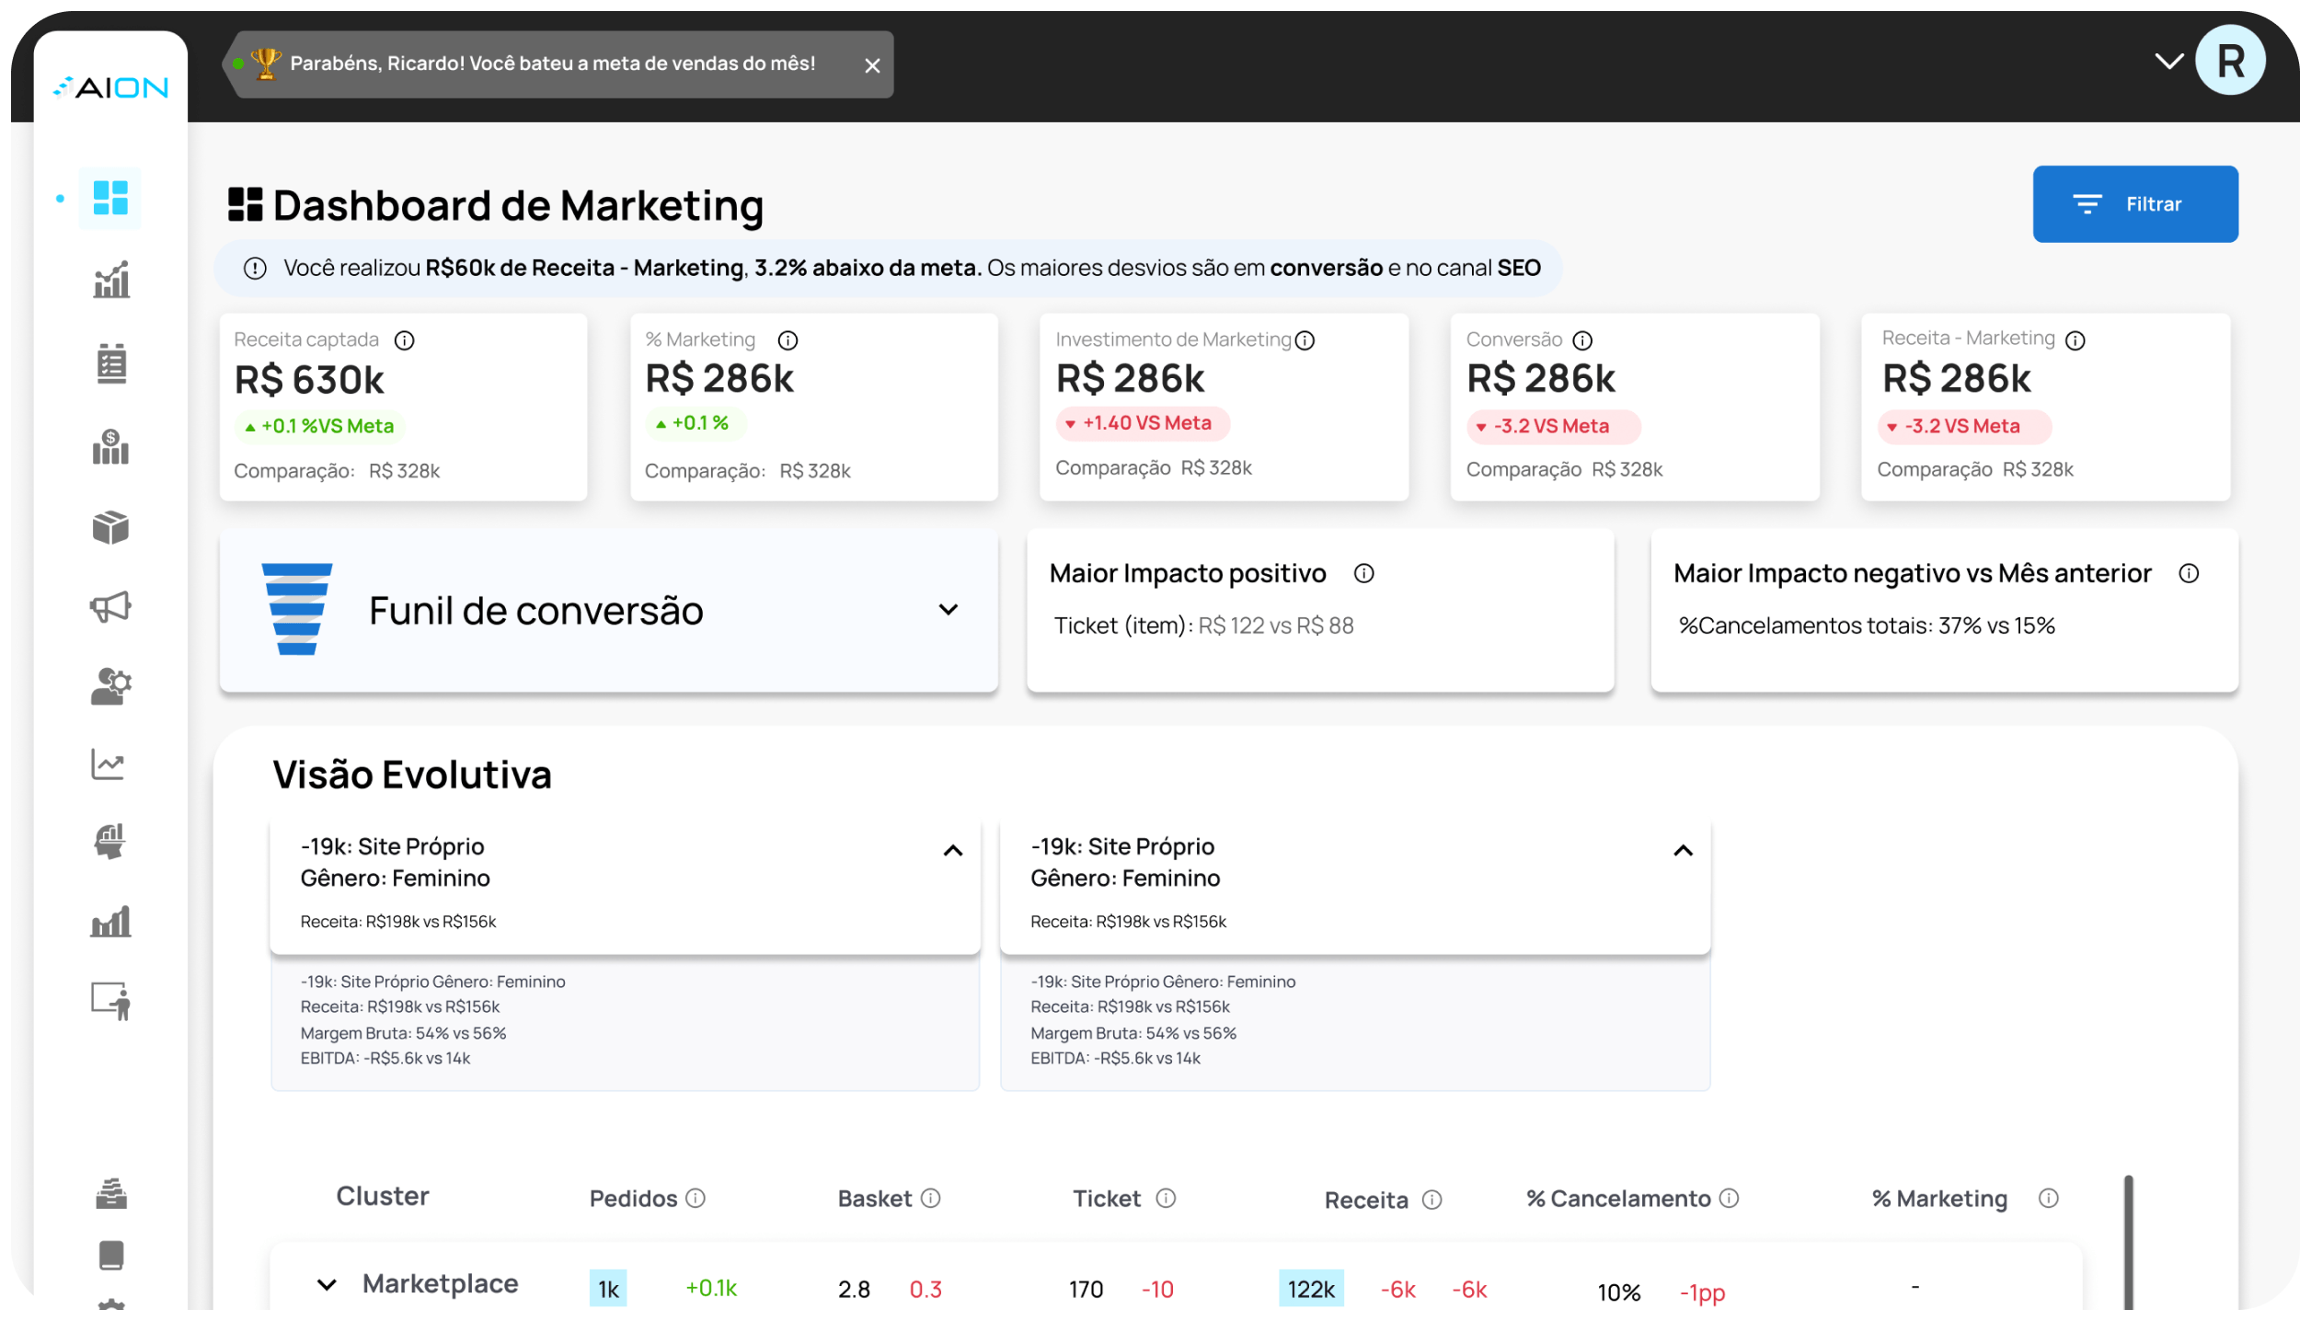2311x1321 pixels.
Task: Open the megaphone marketing sidebar icon
Action: pyautogui.click(x=110, y=607)
